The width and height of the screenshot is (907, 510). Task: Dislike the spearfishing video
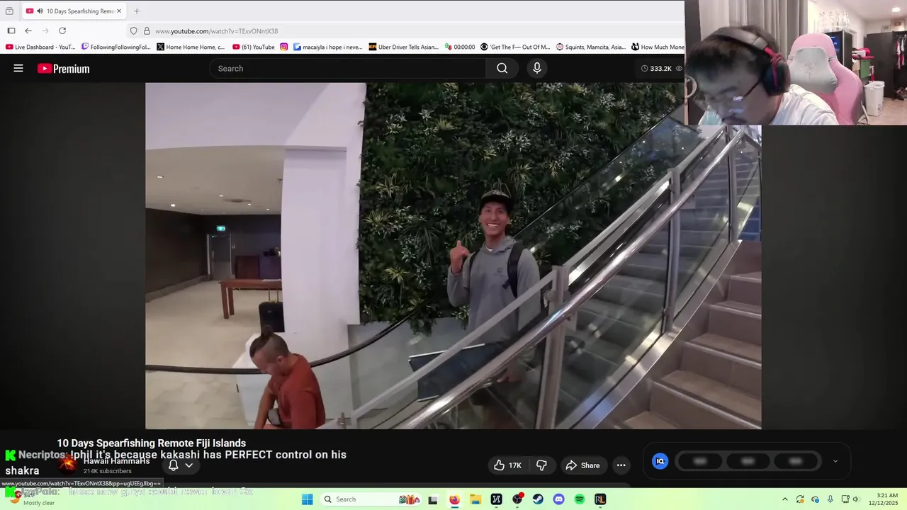coord(541,465)
